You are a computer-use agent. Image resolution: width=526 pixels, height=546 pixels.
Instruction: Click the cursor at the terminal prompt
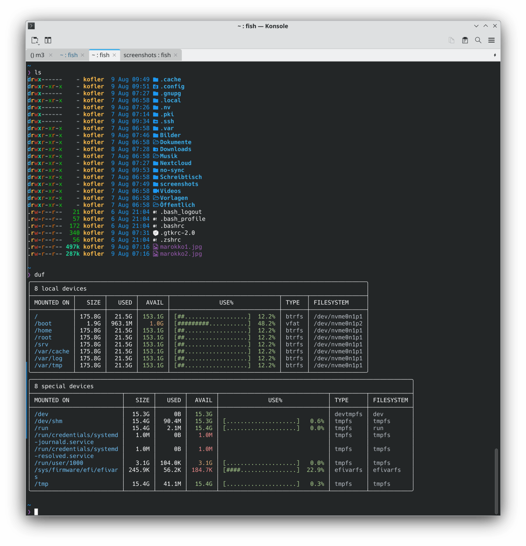tap(36, 512)
